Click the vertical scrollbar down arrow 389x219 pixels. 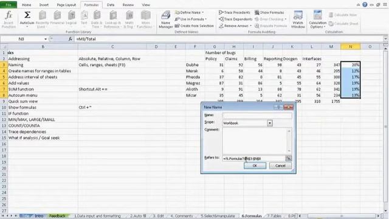point(386,210)
